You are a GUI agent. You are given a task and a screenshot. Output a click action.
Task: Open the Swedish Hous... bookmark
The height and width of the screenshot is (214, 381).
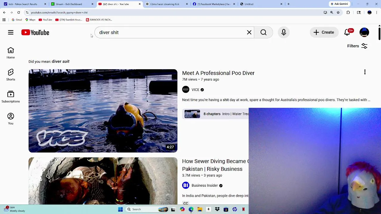(x=69, y=20)
